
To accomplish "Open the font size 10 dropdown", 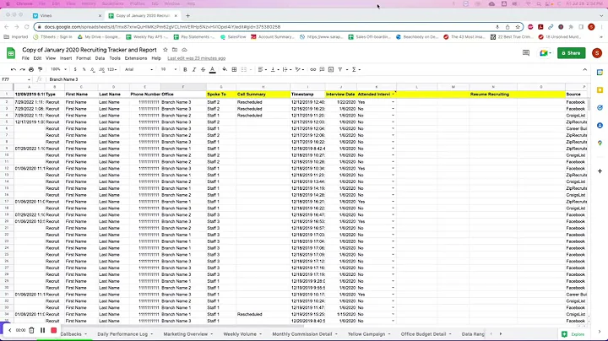I will (x=169, y=69).
